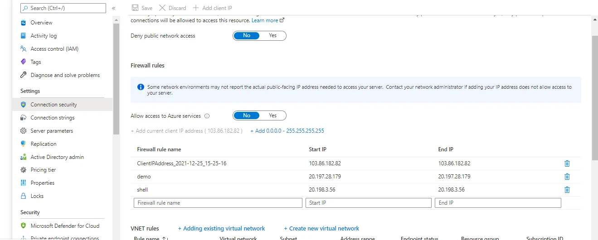Screen dimensions: 598x240
Task: Click the Connection security shield icon
Action: pos(23,105)
